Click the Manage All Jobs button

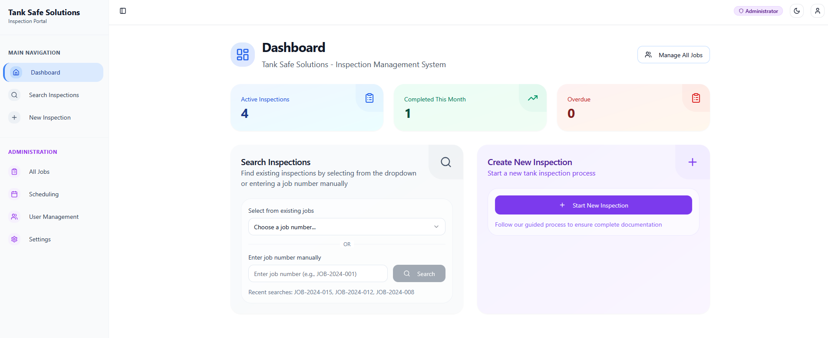673,55
